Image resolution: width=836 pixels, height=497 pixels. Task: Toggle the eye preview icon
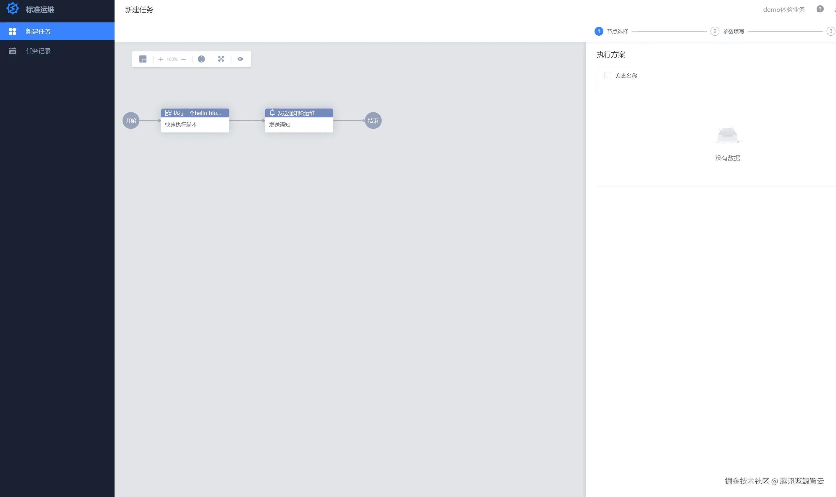click(x=240, y=59)
